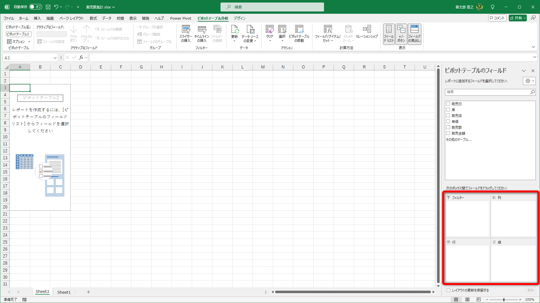This screenshot has height=303, width=540.
Task: Click the Relationships icon in the ribbon
Action: 367,31
